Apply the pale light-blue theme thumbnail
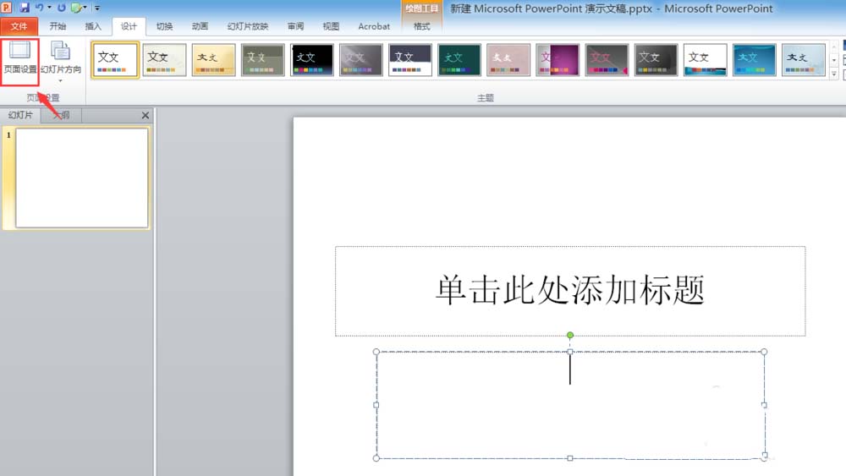 pos(803,60)
